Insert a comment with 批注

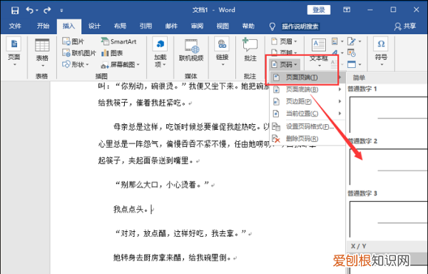[250, 50]
